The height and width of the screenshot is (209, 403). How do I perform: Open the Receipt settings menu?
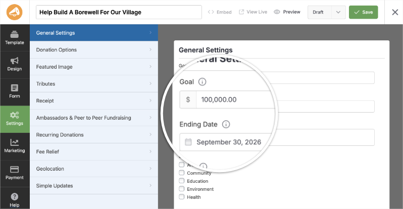click(94, 101)
